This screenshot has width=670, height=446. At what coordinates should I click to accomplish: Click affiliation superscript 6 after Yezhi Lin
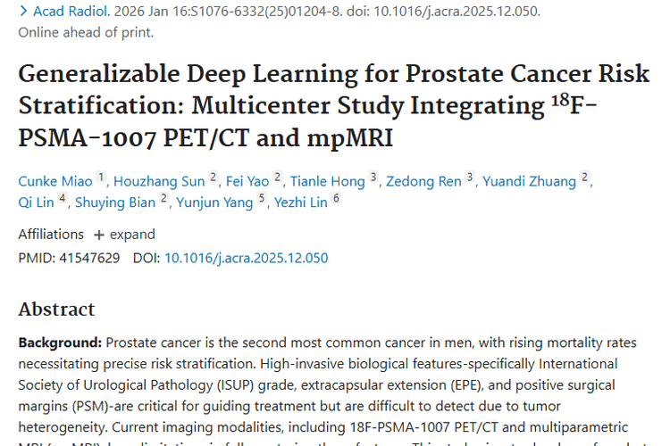click(x=336, y=198)
